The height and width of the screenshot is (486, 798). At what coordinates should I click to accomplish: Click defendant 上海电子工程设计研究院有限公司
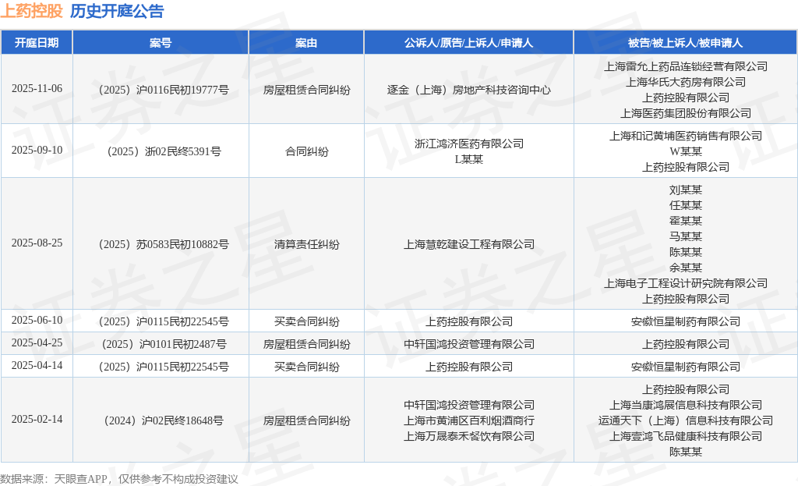coord(686,283)
